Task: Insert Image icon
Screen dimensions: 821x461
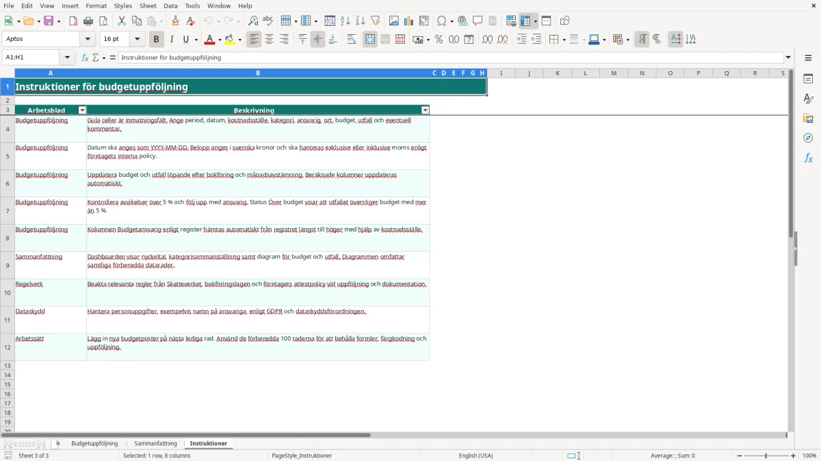Action: coord(394,21)
